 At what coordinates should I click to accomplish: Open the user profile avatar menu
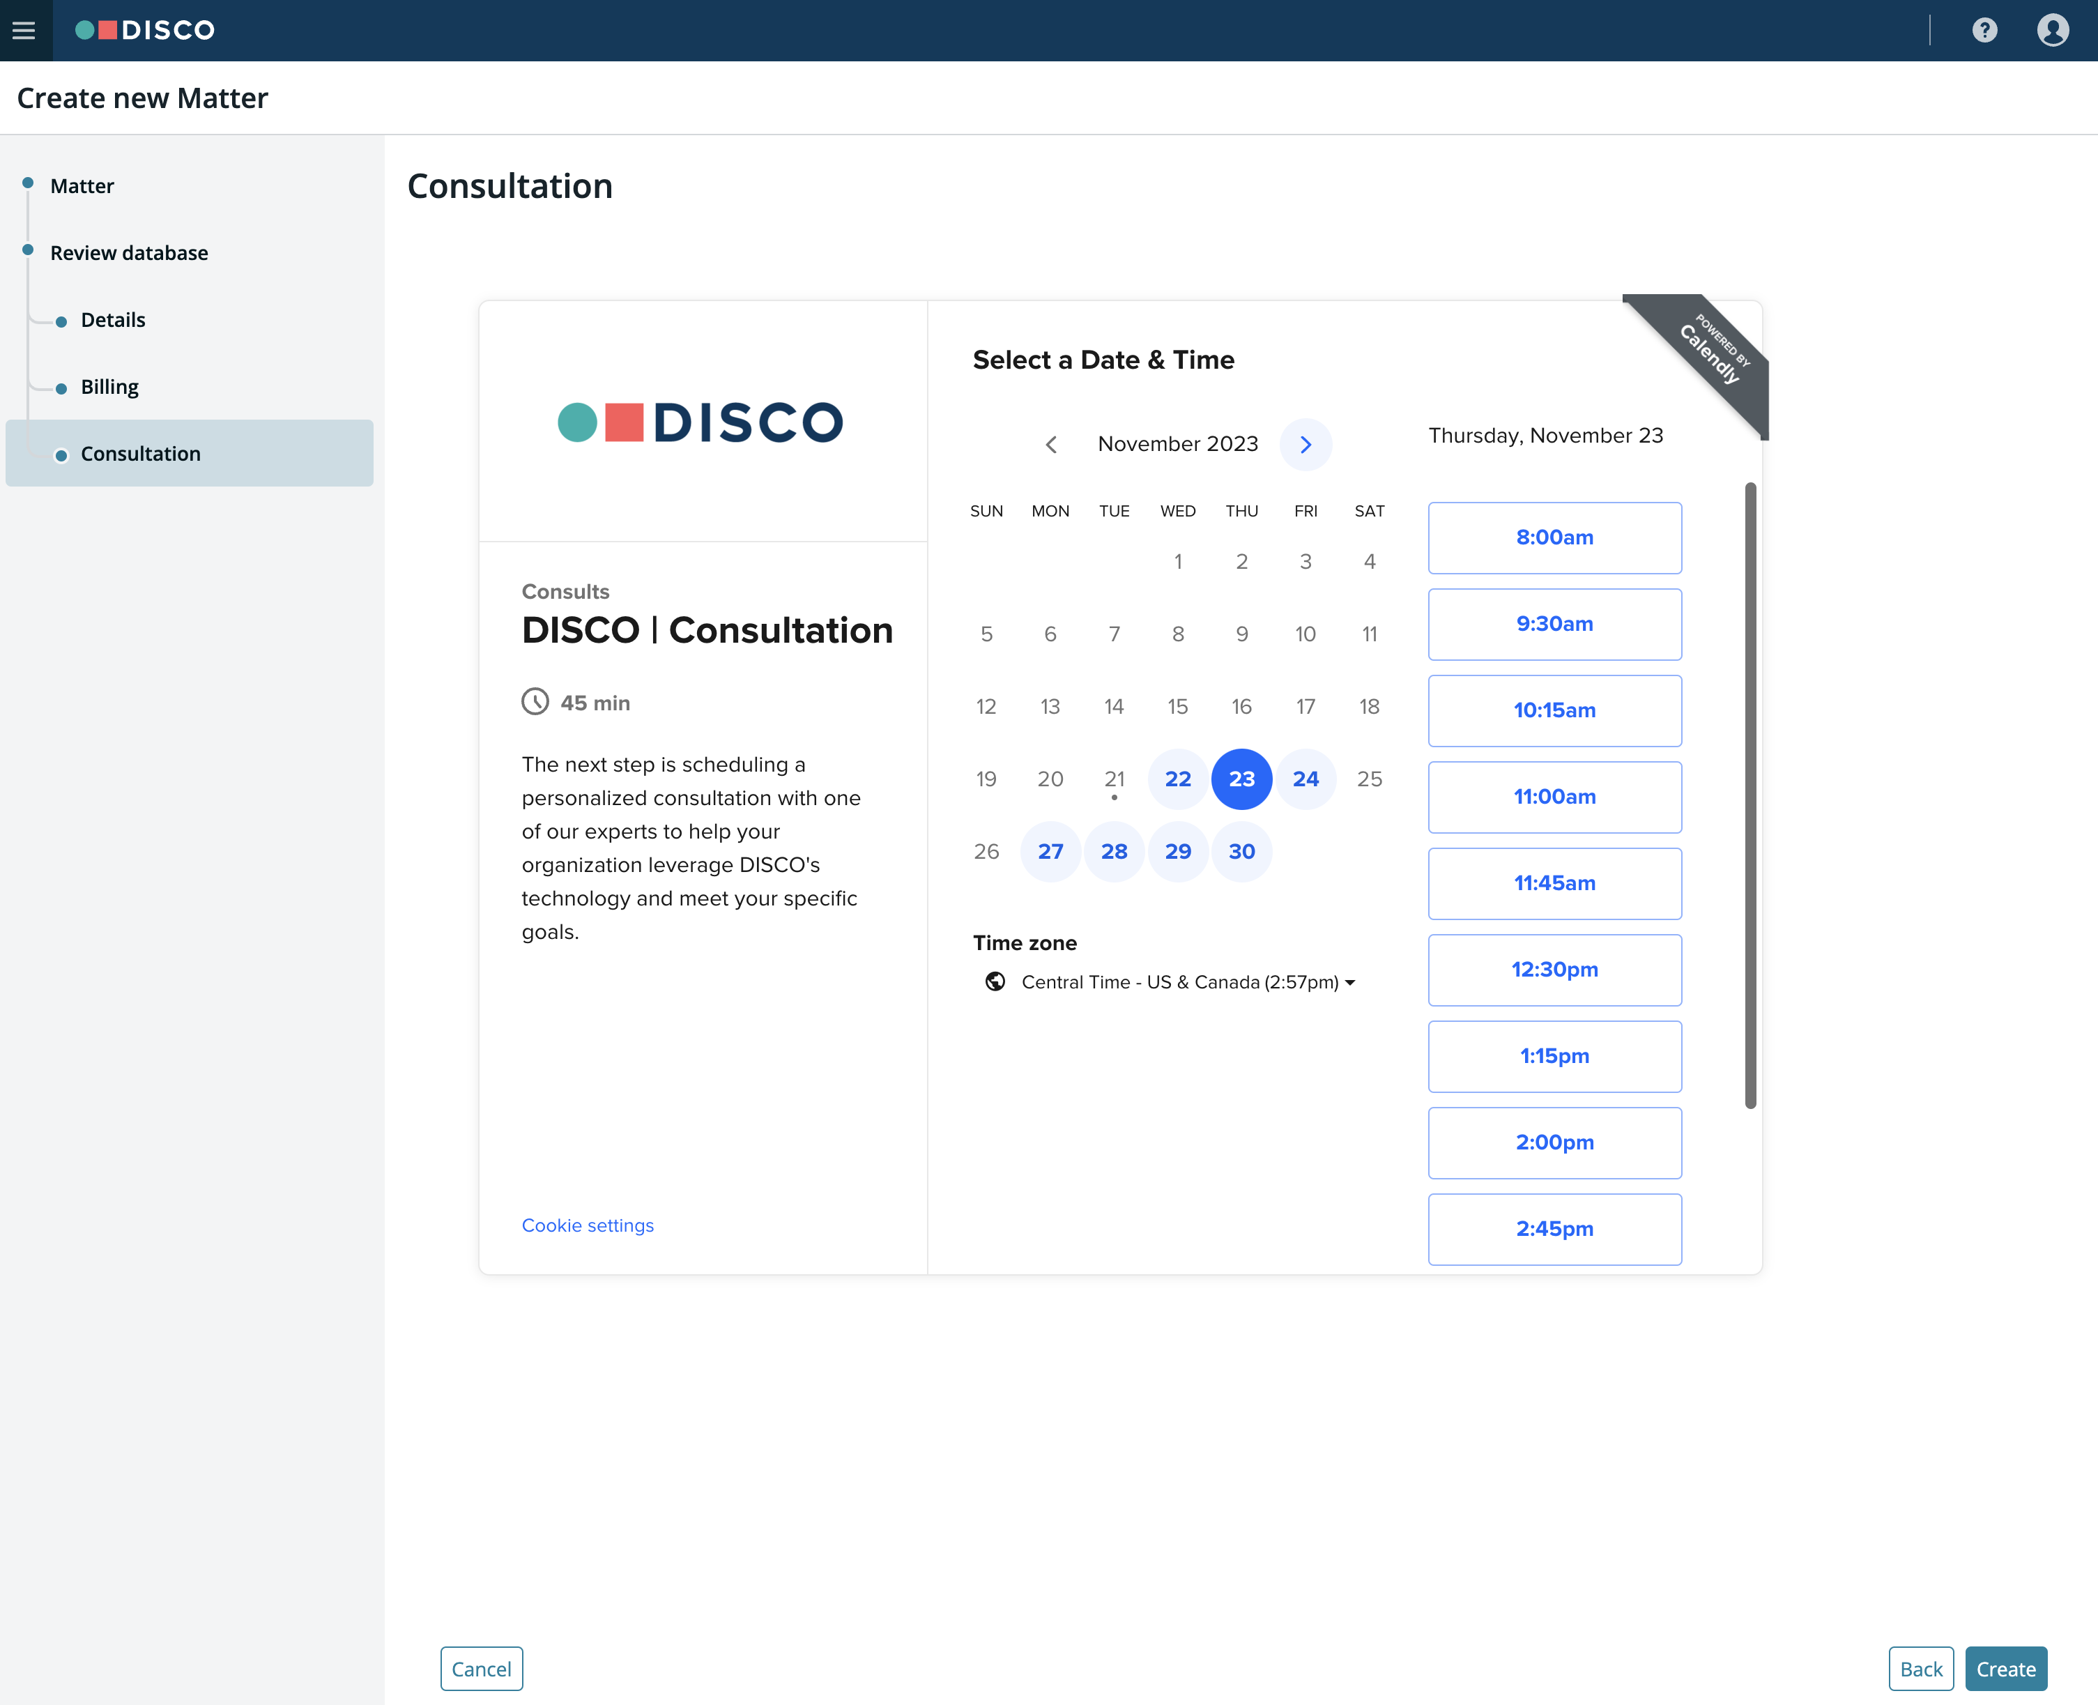pos(2053,31)
